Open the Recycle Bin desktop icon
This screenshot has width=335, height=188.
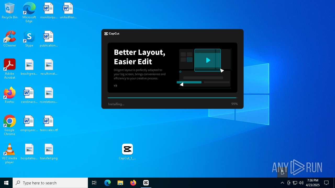(10, 11)
